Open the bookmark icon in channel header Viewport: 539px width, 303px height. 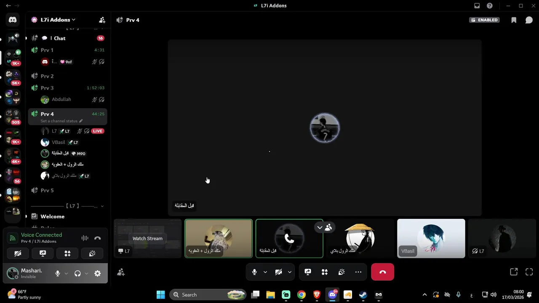click(x=514, y=20)
